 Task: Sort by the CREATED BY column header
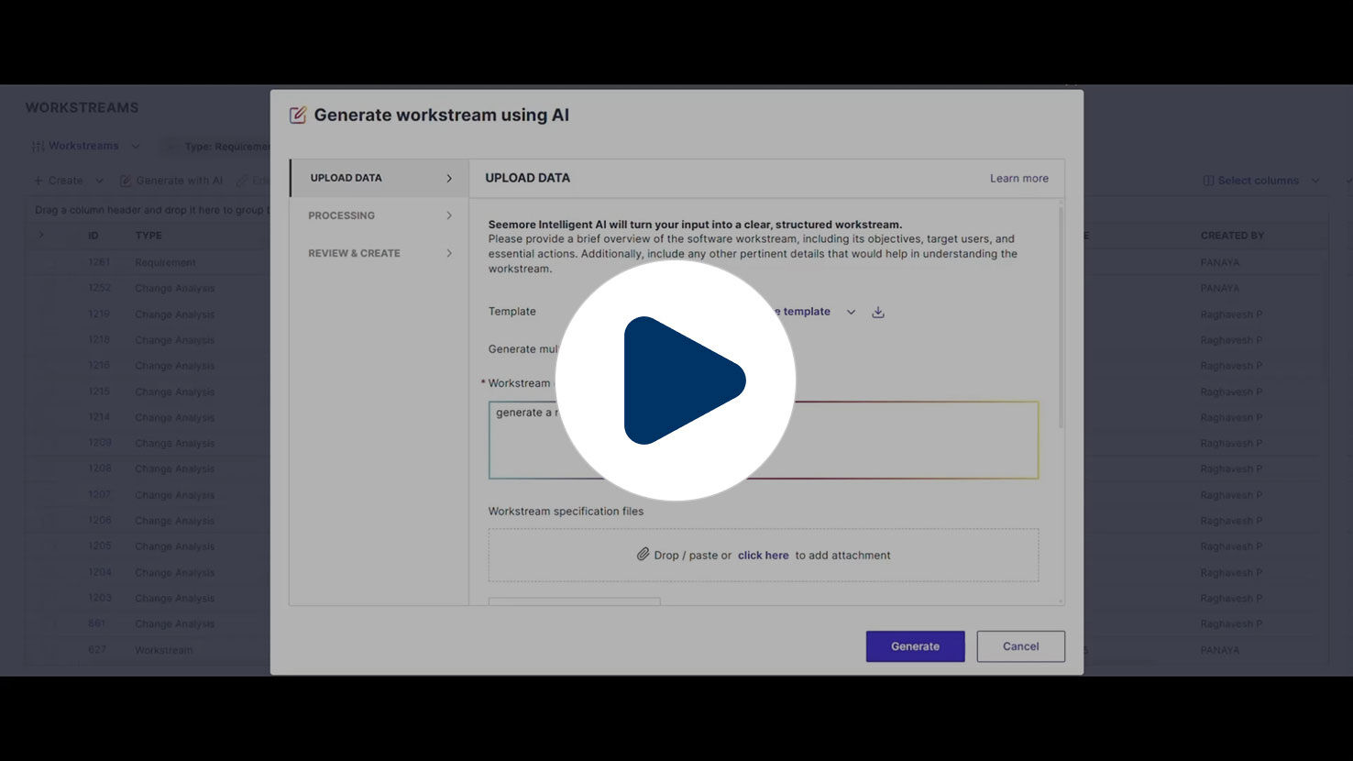click(x=1232, y=236)
